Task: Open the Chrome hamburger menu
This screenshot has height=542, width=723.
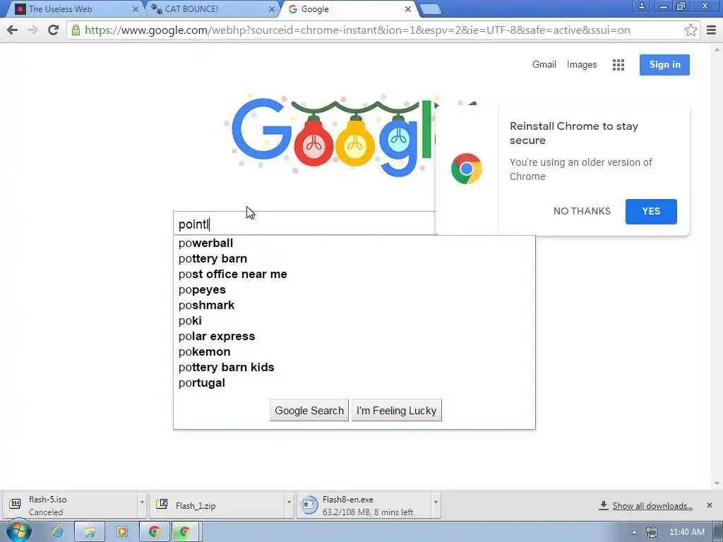Action: point(712,30)
